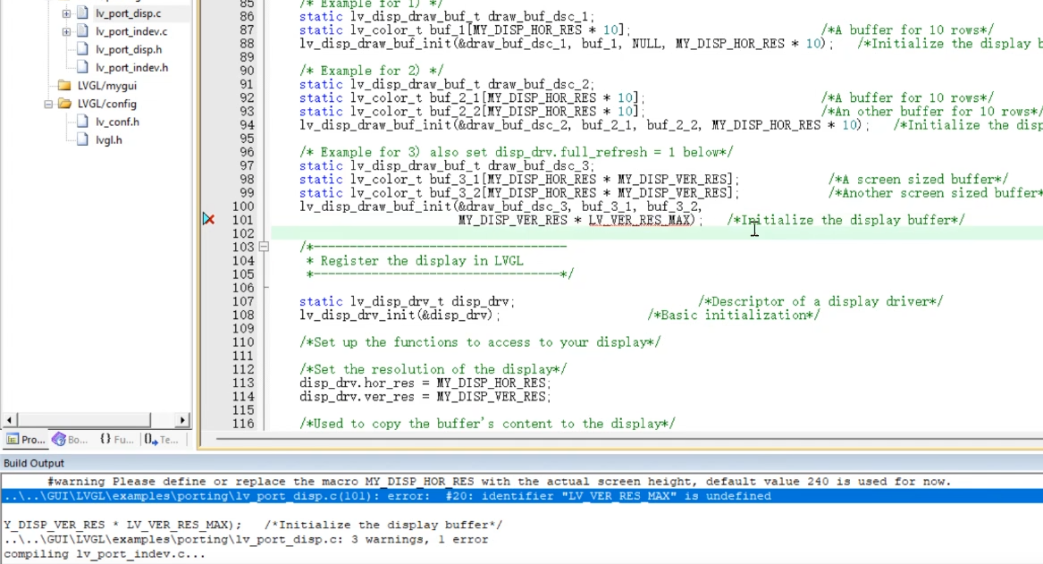Switch to the Project tab

(26, 440)
